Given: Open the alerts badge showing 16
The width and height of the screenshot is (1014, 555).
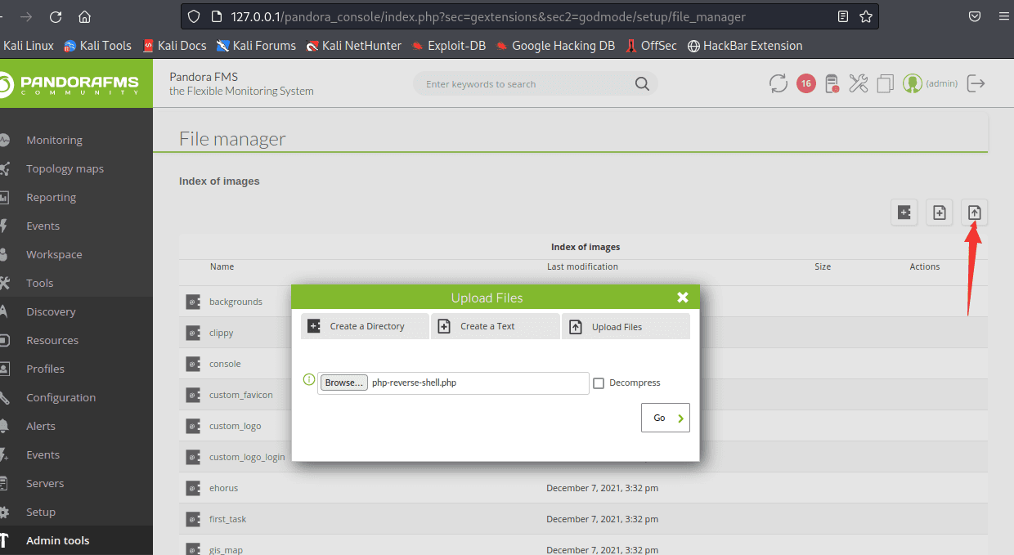Looking at the screenshot, I should [805, 83].
